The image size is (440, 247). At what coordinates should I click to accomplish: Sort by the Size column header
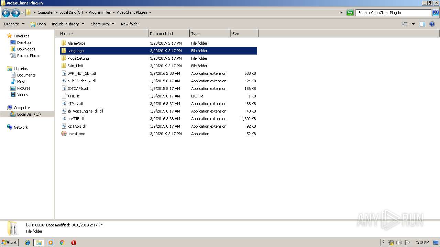coord(244,34)
